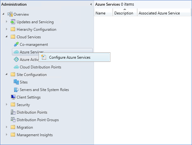
Task: Click the Cloud Services folder icon
Action: tap(13, 37)
